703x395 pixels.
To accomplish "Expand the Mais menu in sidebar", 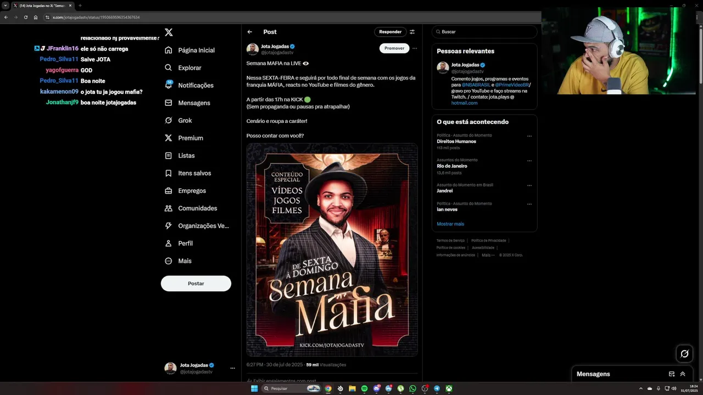I will pyautogui.click(x=178, y=261).
